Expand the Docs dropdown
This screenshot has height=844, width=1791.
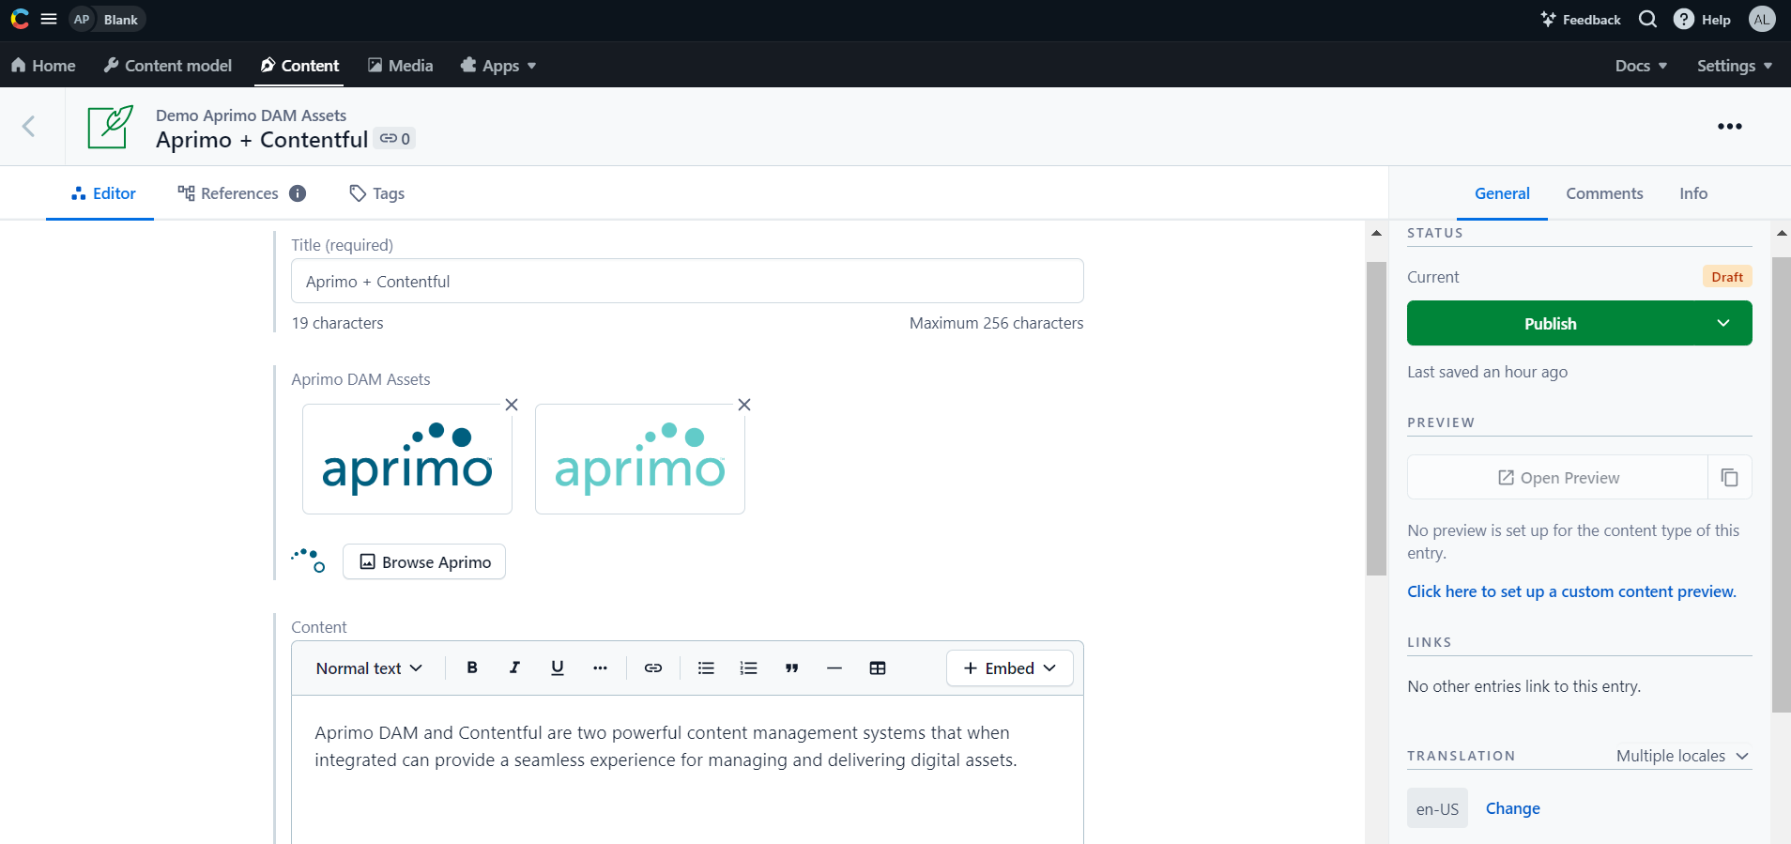1641,66
